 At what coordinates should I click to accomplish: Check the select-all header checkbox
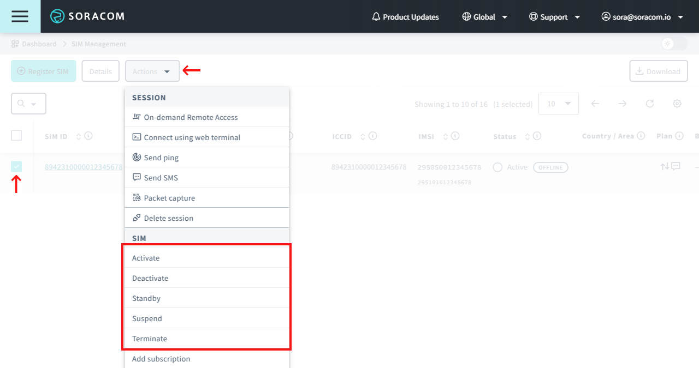(16, 135)
